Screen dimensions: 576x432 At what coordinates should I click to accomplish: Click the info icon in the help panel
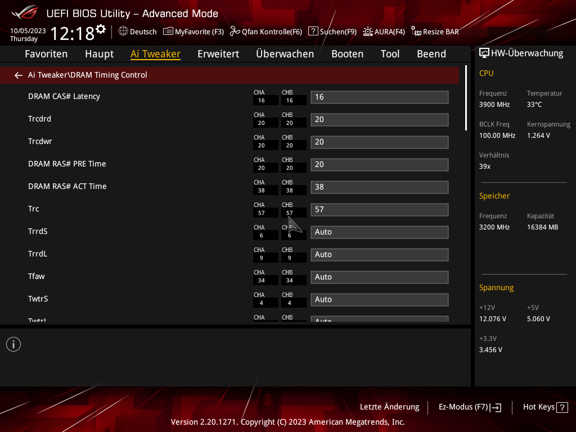coord(13,344)
